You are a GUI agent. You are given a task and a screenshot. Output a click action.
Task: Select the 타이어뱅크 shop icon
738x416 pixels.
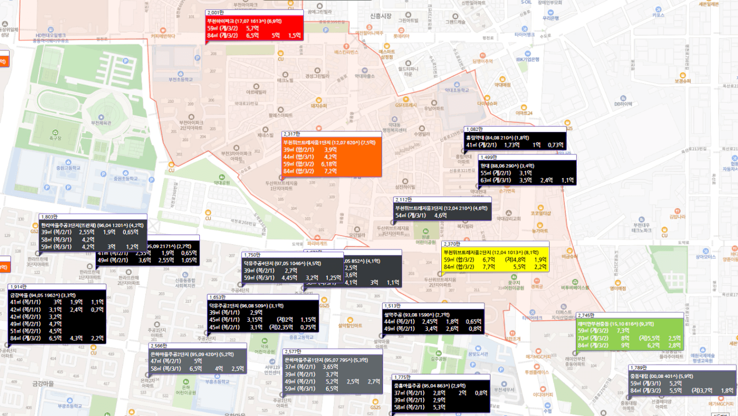(x=525, y=29)
